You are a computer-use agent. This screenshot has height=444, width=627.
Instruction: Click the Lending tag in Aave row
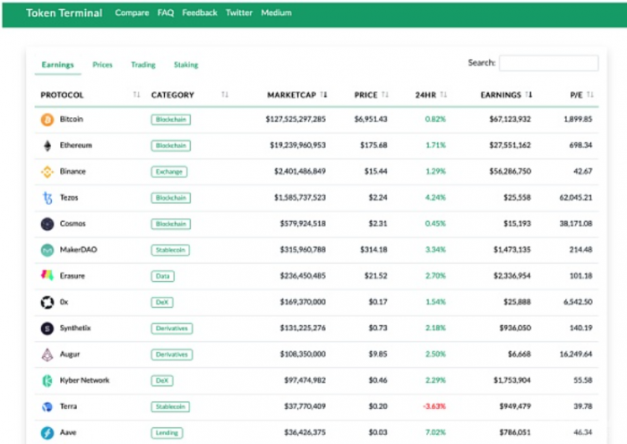(x=167, y=432)
